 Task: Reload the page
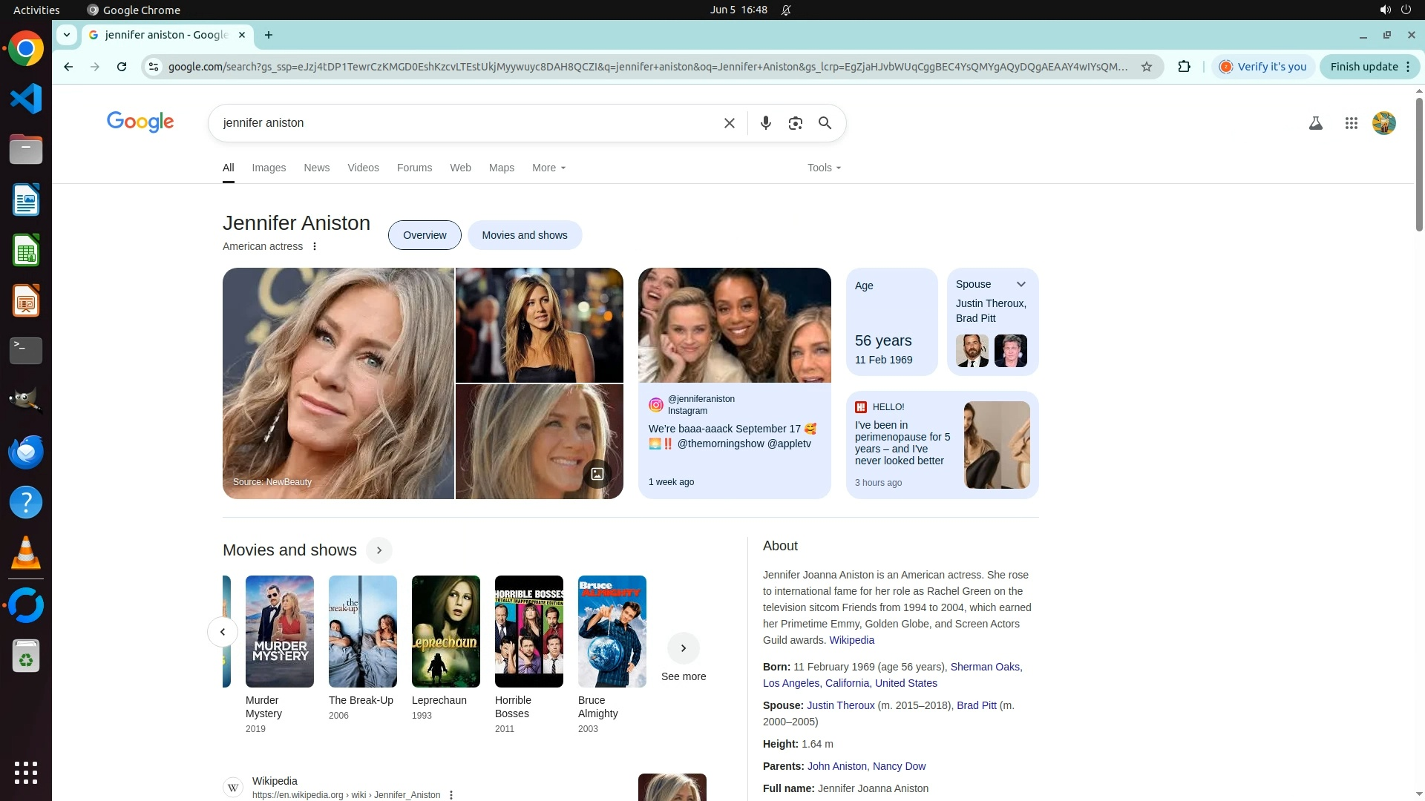tap(122, 67)
